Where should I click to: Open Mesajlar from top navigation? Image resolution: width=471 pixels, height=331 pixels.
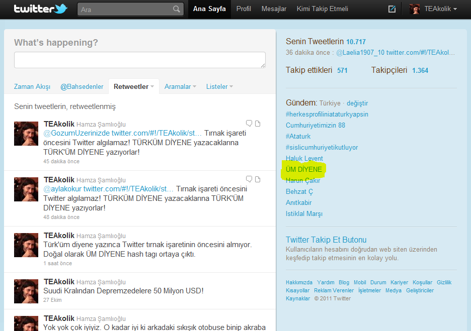point(274,9)
